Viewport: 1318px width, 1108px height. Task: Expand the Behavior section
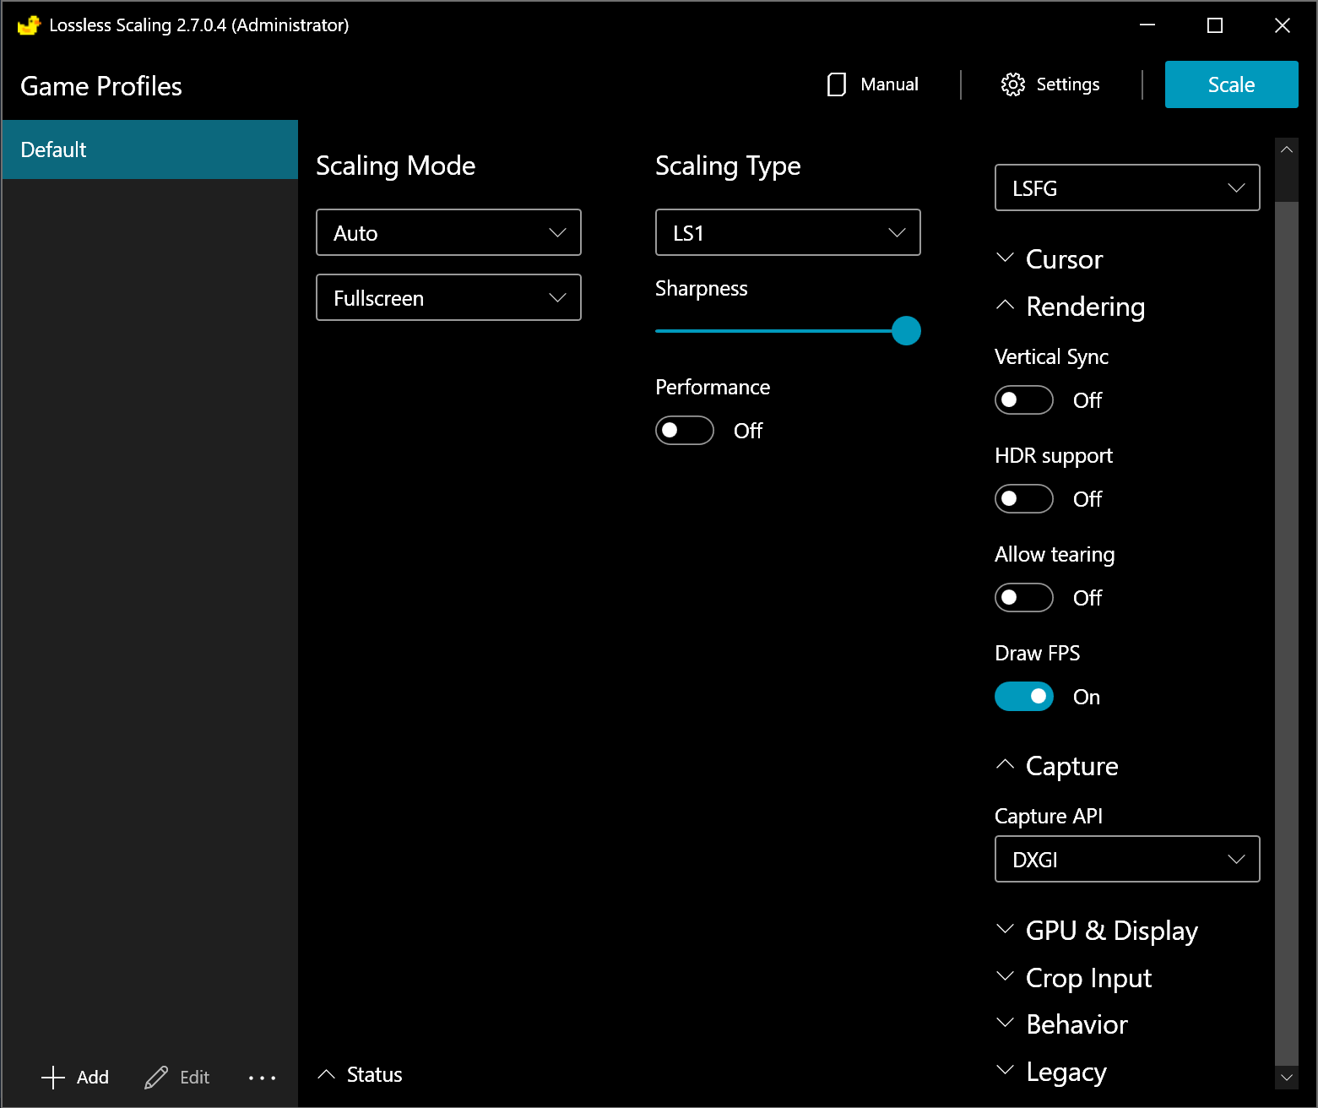[x=1062, y=1024]
